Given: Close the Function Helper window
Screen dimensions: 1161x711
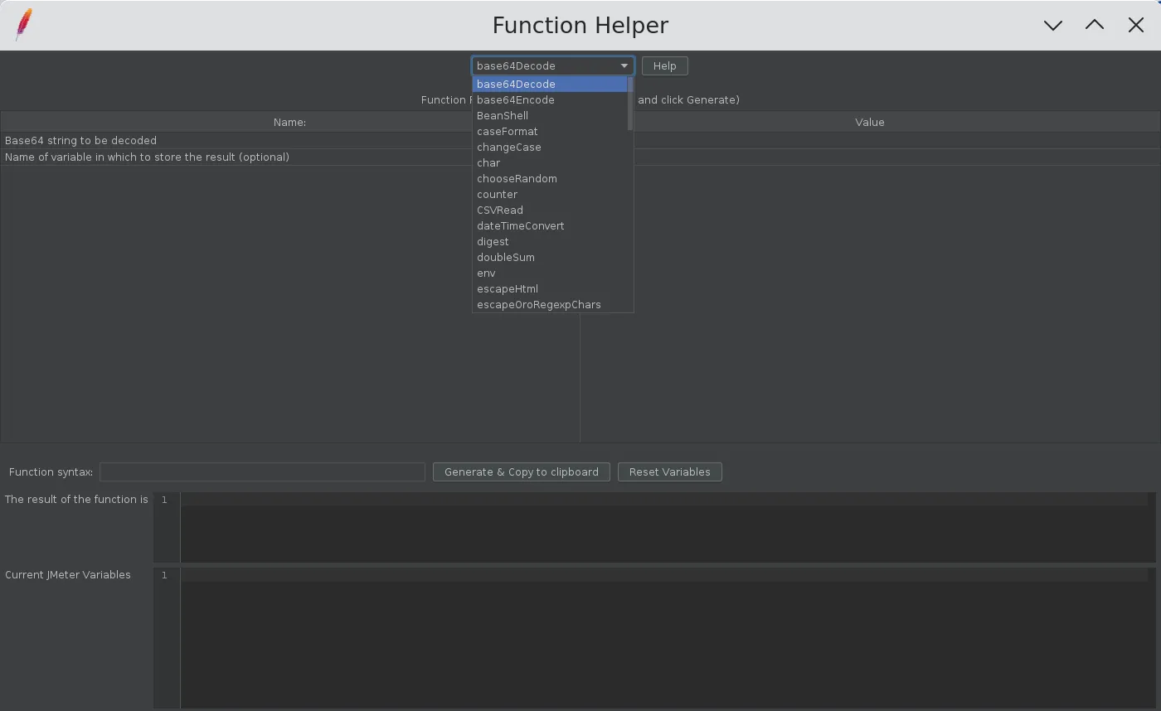Looking at the screenshot, I should tap(1136, 25).
